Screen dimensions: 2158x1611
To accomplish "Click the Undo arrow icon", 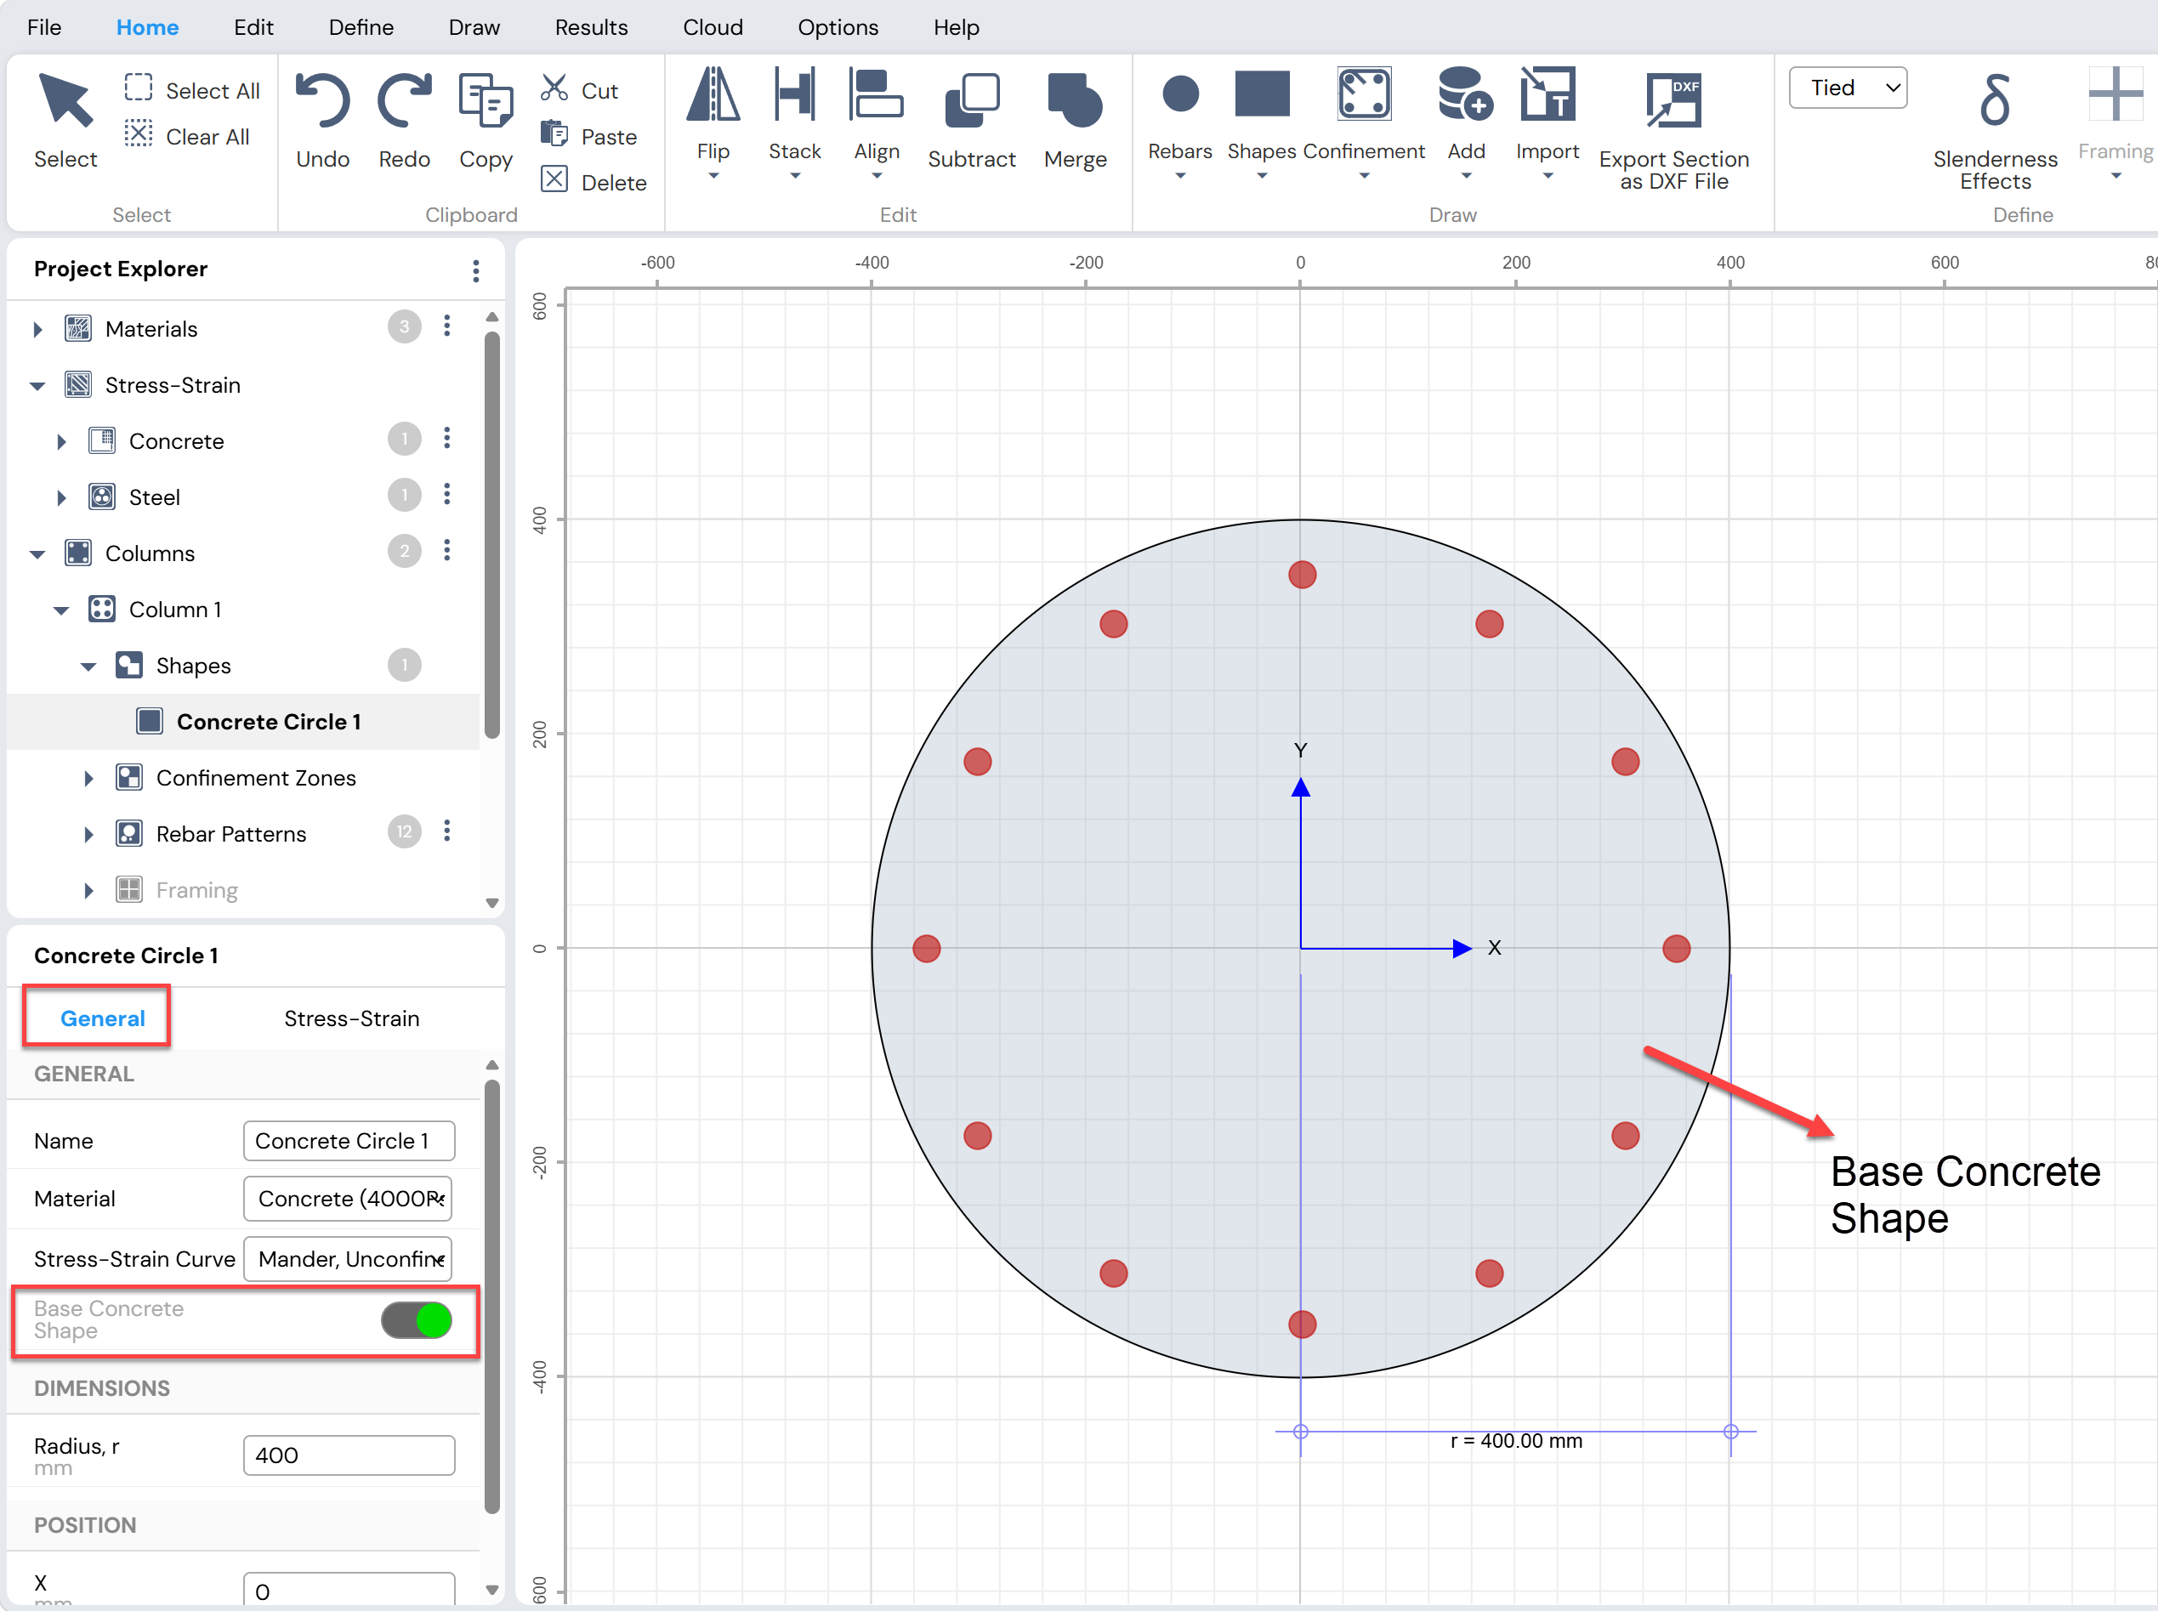I will 321,101.
